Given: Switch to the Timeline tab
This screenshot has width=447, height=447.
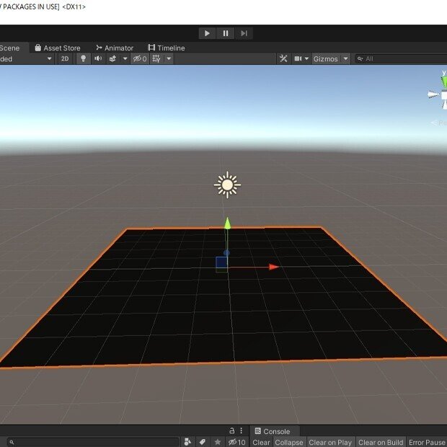Looking at the screenshot, I should coord(167,48).
